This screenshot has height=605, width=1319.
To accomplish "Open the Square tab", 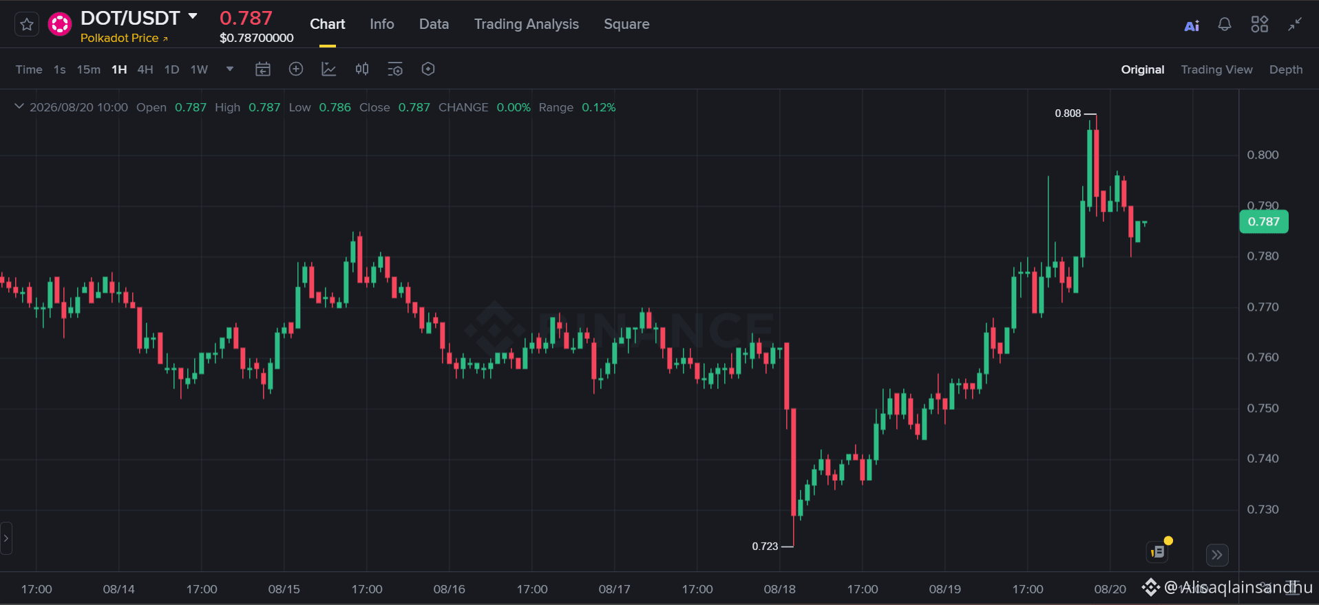I will (626, 24).
